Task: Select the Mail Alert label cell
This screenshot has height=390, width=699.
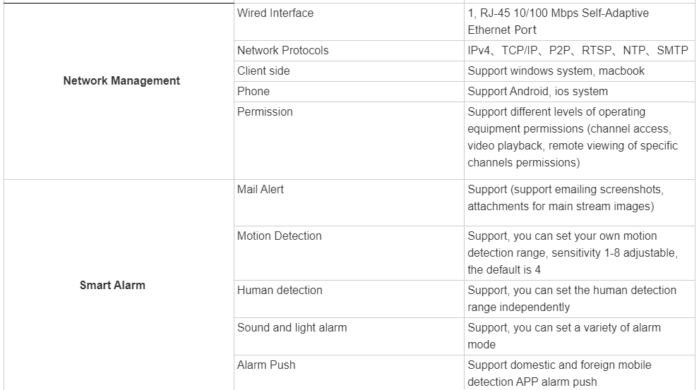Action: click(261, 190)
